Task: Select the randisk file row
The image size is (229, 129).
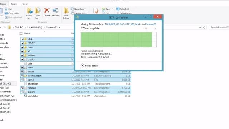Action: tap(75, 88)
